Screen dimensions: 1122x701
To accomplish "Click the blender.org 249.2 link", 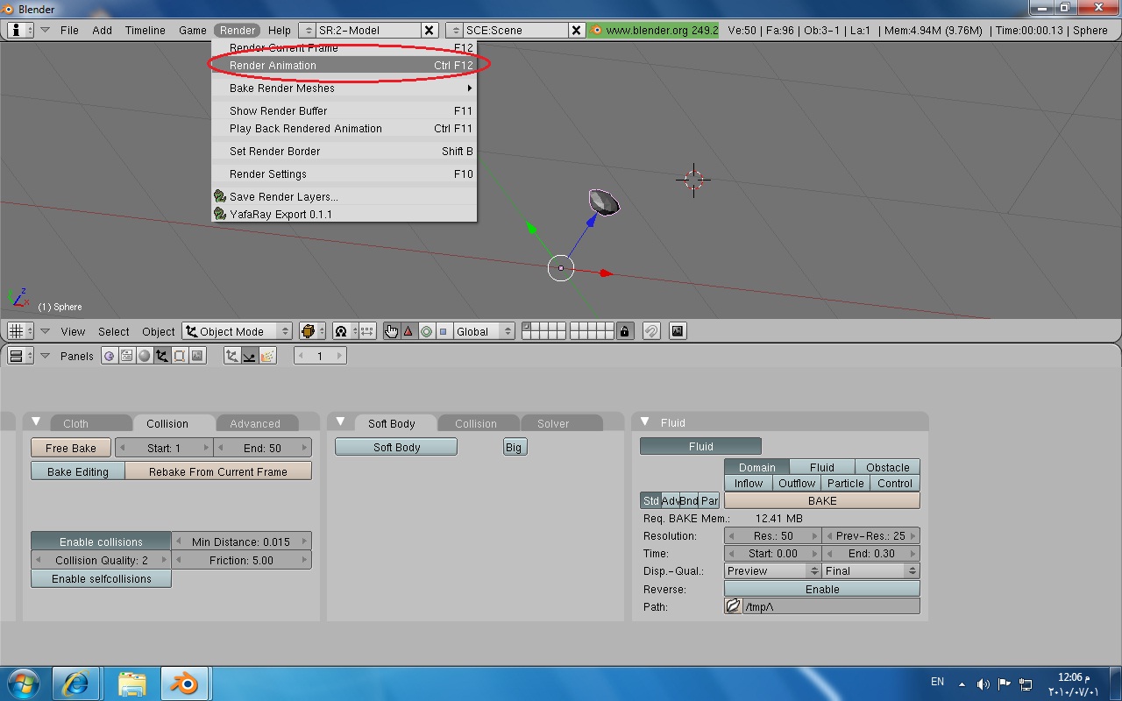I will click(x=654, y=30).
